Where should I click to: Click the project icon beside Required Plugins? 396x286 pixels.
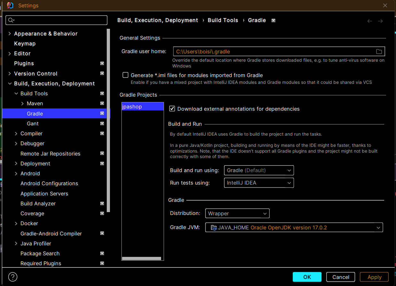coord(102,263)
